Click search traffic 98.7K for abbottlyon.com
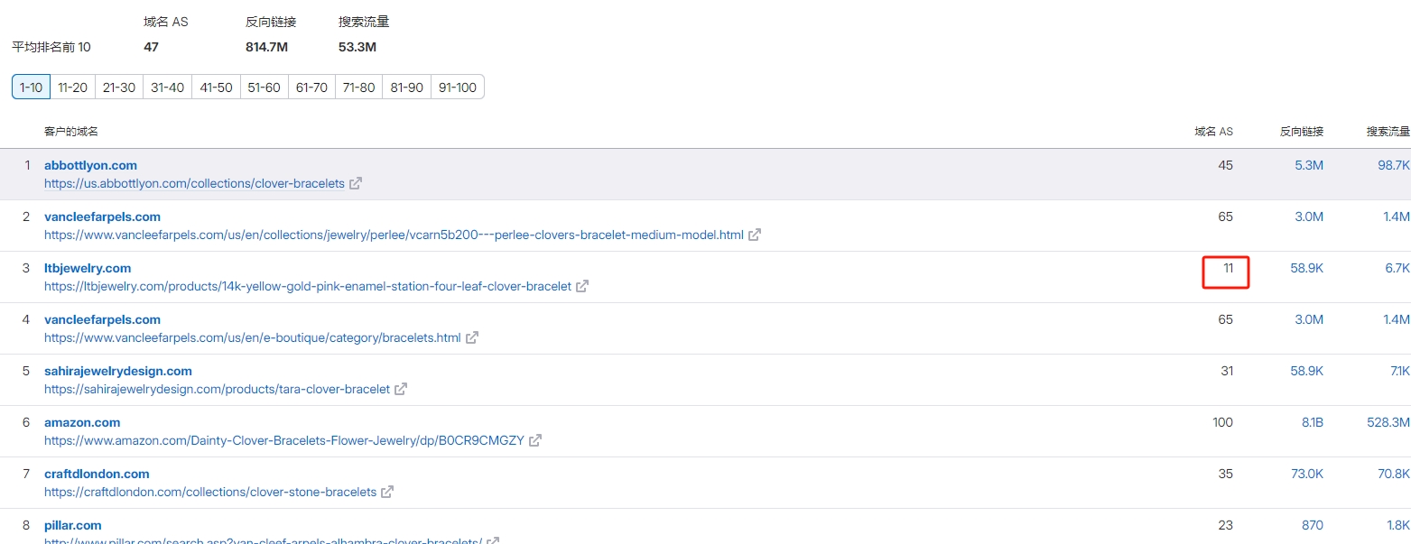The image size is (1411, 544). point(1394,165)
